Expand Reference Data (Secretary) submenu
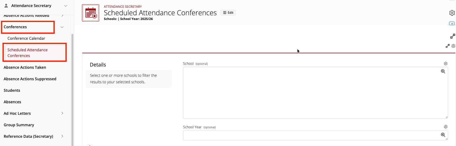This screenshot has width=456, height=146. click(x=62, y=136)
